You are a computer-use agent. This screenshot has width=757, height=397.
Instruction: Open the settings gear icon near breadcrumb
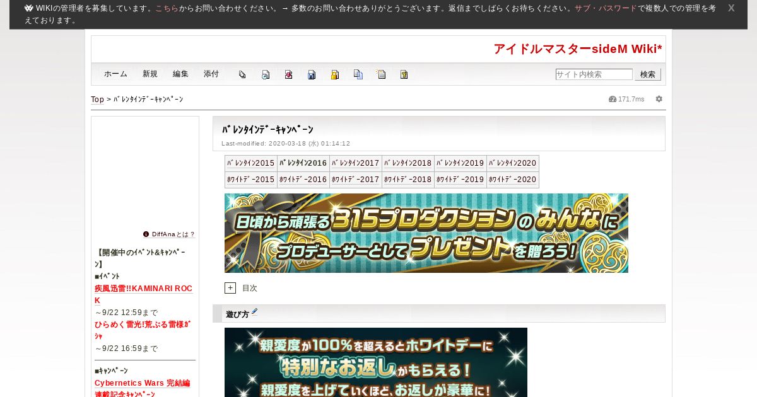click(x=659, y=99)
